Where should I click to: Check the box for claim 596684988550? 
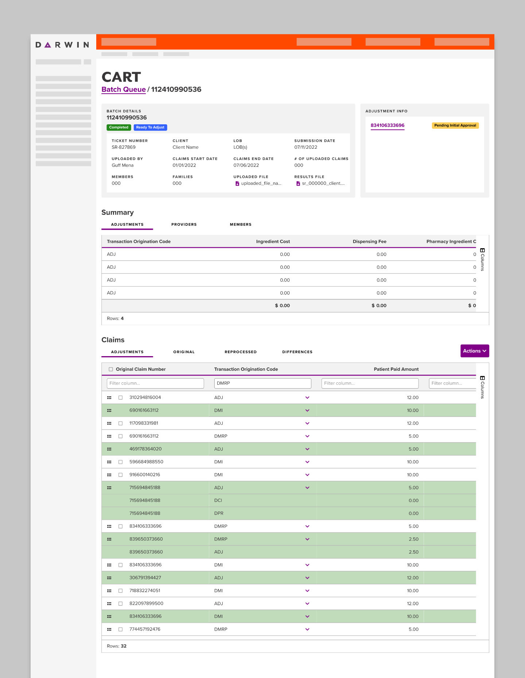point(120,462)
